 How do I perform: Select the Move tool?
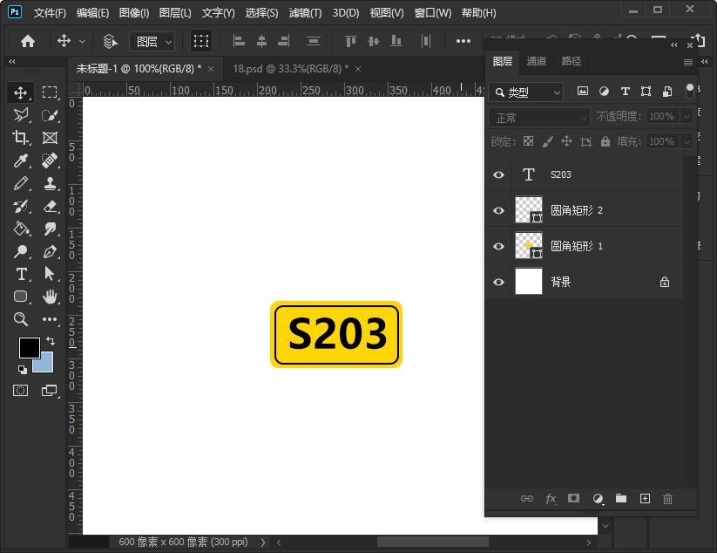click(x=21, y=92)
